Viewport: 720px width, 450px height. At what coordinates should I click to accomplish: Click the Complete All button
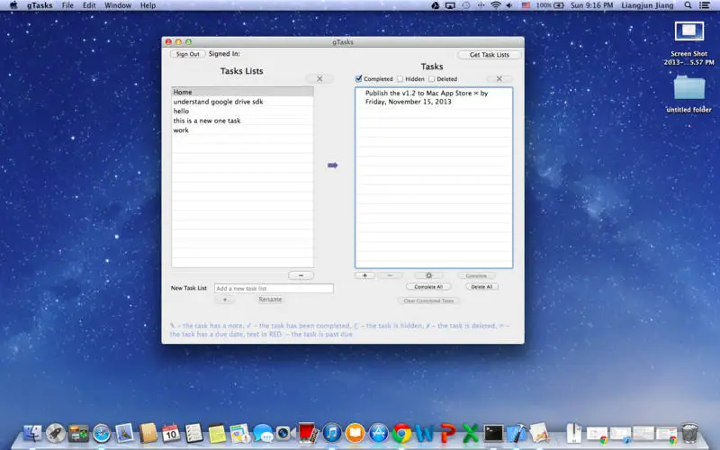428,286
